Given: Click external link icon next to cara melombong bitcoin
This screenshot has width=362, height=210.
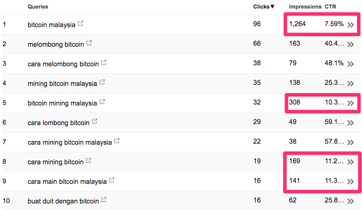Looking at the screenshot, I should (x=104, y=63).
